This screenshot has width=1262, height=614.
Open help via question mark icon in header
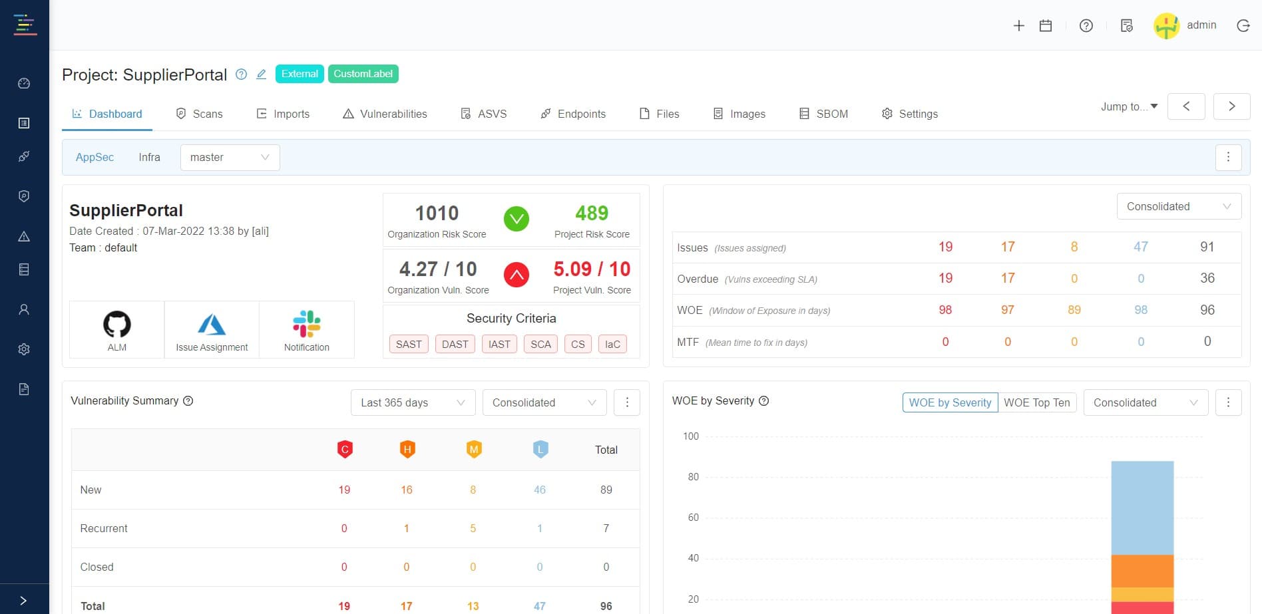pyautogui.click(x=1086, y=26)
